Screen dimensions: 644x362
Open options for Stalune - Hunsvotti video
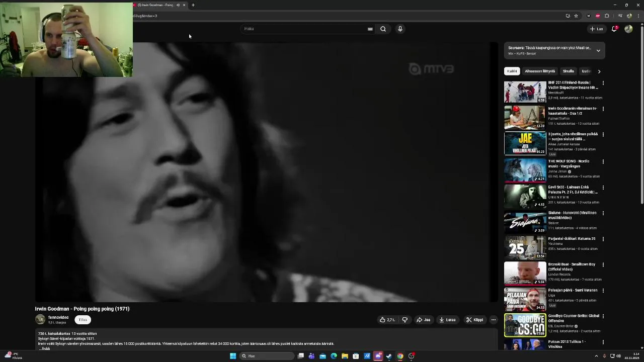[x=603, y=213]
